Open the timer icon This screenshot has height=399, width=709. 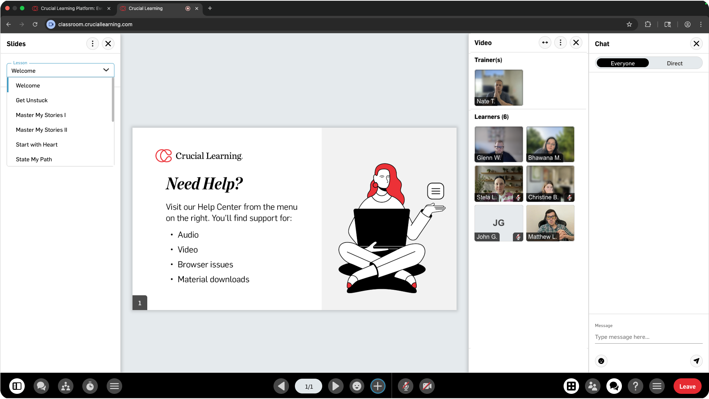tap(90, 386)
